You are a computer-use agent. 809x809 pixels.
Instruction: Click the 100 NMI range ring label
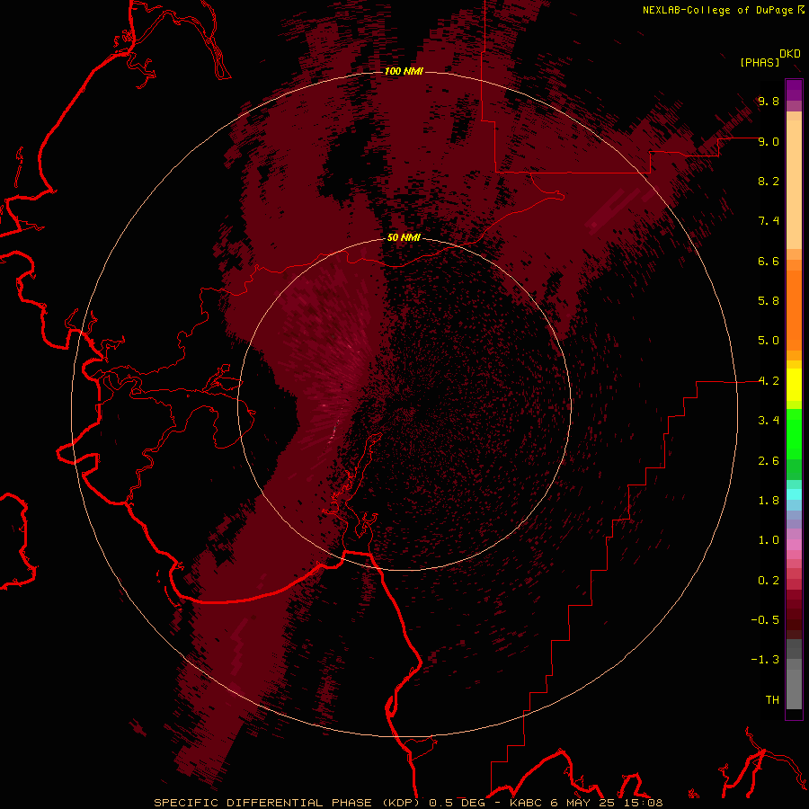point(404,71)
